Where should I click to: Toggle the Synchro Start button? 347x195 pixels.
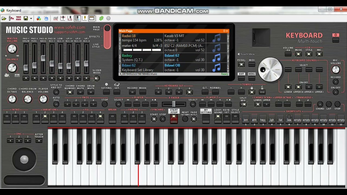(x=154, y=119)
